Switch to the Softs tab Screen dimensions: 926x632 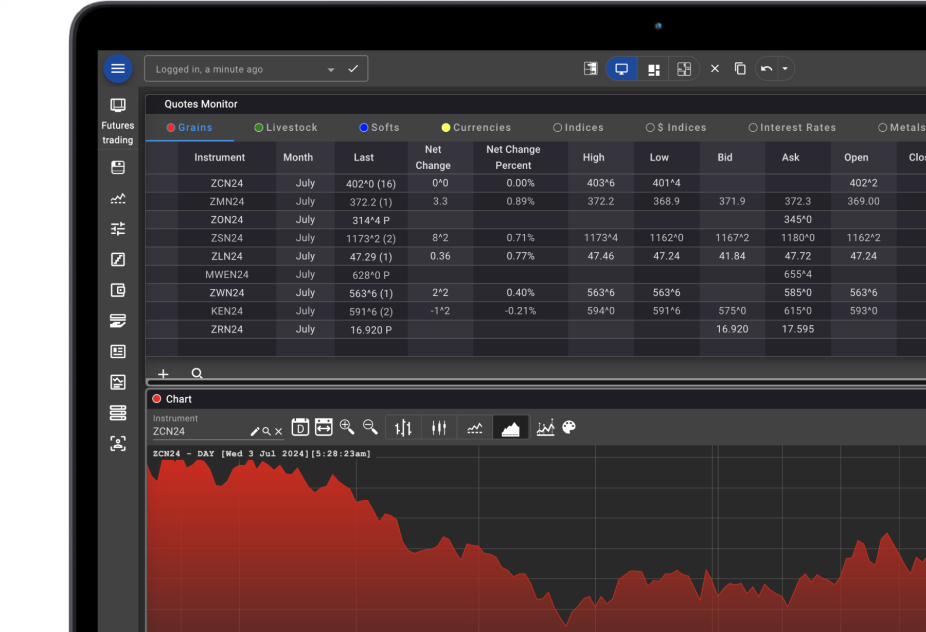pos(380,128)
